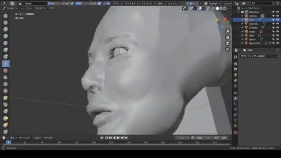Hide Sphere.002 with its eye icon
The width and height of the screenshot is (281, 158).
[x=277, y=43]
